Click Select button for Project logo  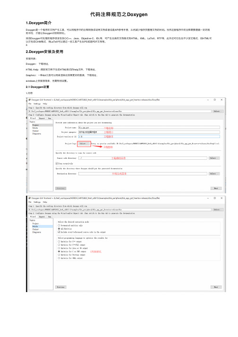[84, 144]
